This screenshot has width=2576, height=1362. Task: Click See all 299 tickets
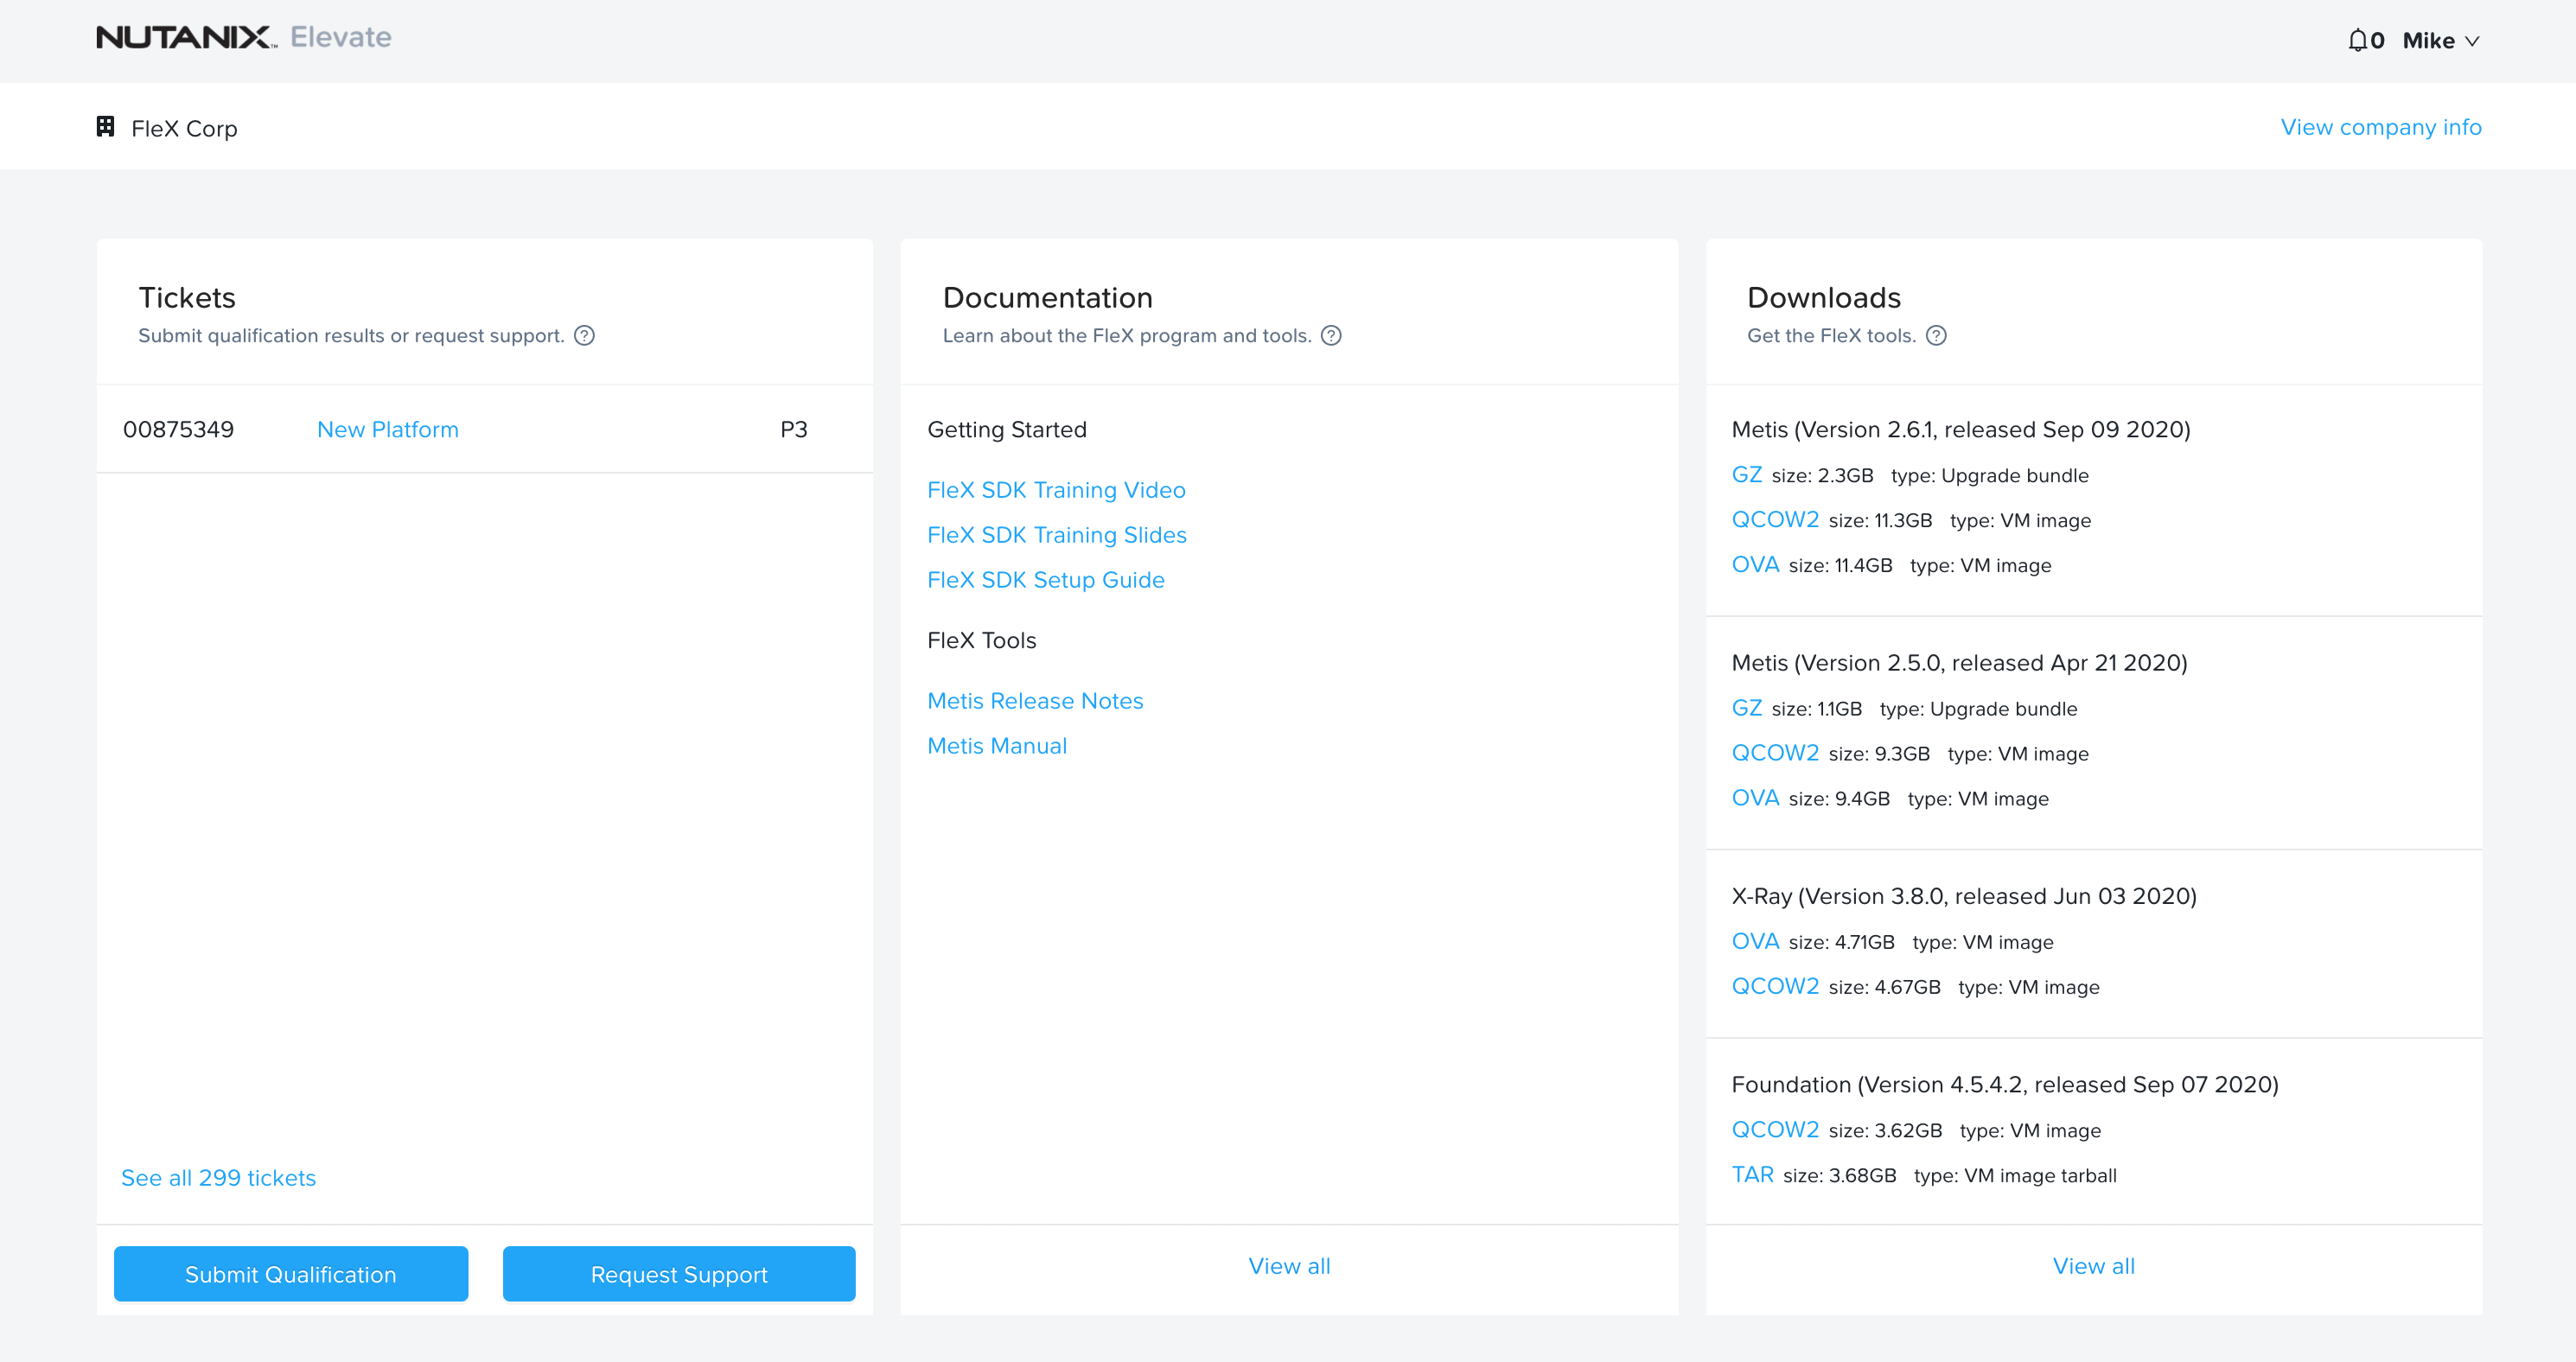[x=218, y=1178]
